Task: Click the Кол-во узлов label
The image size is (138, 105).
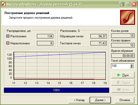Action: tap(120, 31)
